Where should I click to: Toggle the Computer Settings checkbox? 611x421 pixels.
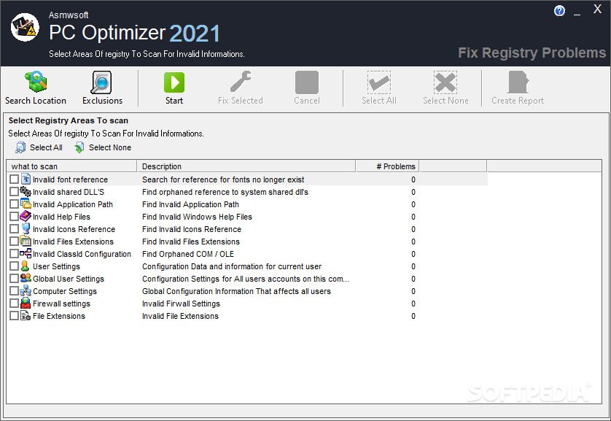click(x=14, y=291)
